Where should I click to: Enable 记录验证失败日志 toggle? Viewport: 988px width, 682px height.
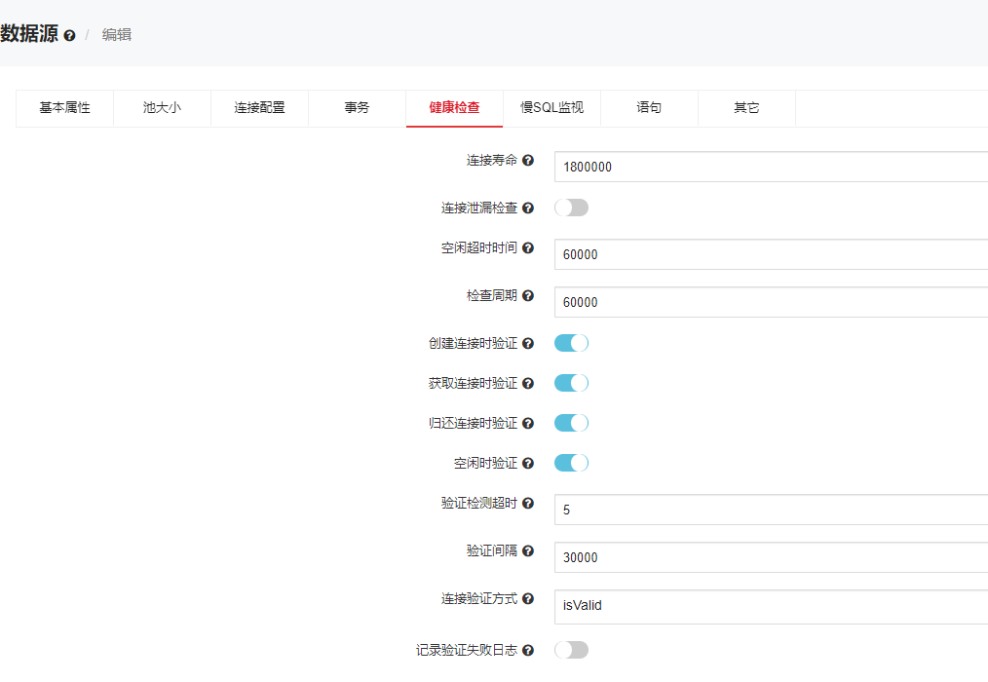point(571,650)
